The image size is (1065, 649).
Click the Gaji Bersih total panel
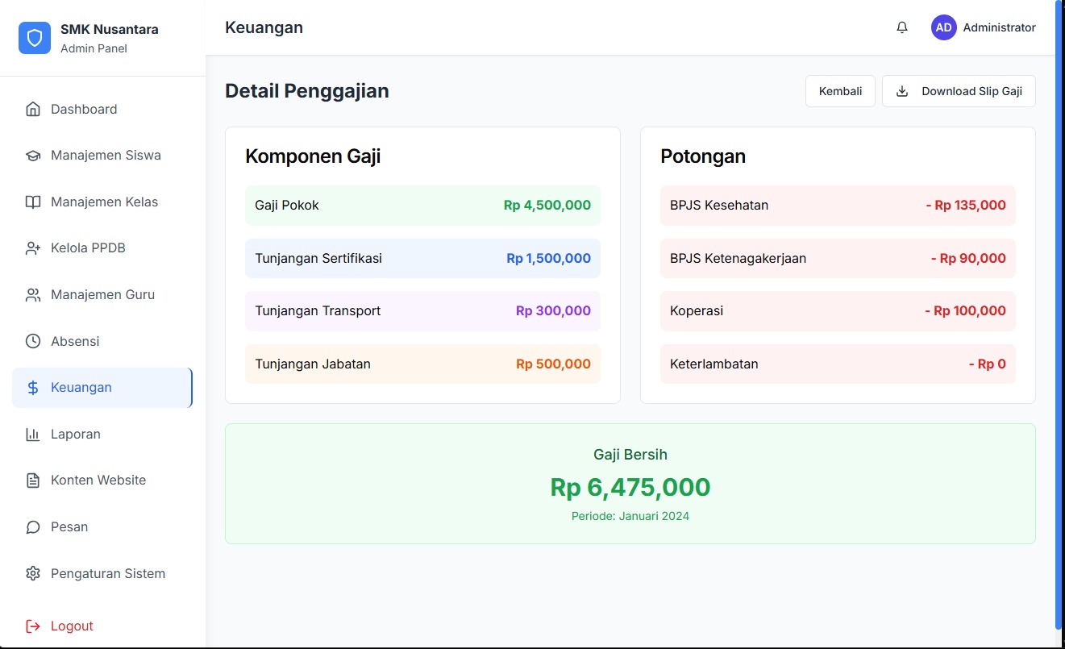pyautogui.click(x=630, y=484)
